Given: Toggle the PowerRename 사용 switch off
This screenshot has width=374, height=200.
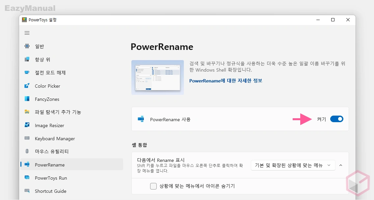Looking at the screenshot, I should [336, 119].
